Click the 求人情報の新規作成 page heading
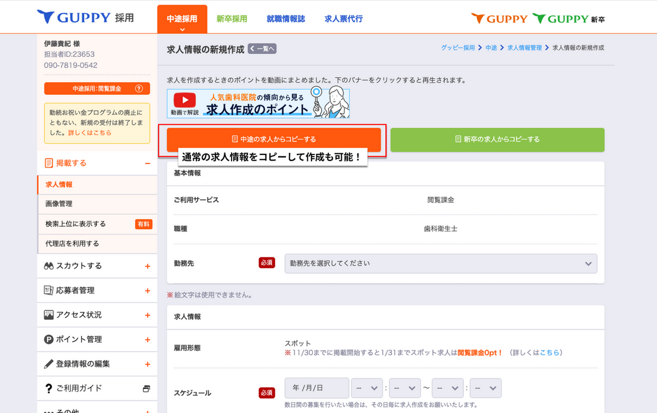Image resolution: width=657 pixels, height=413 pixels. (x=205, y=49)
